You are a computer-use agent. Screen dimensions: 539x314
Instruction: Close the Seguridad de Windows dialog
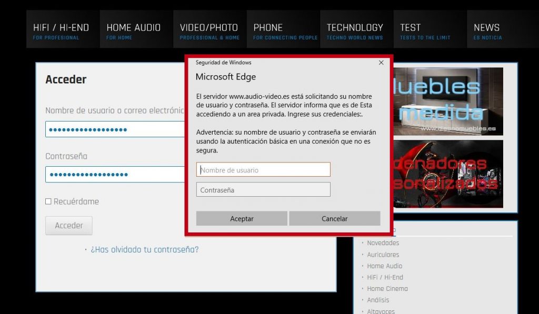pos(381,63)
